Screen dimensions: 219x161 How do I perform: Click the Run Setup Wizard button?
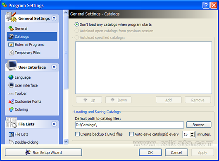[43, 152]
